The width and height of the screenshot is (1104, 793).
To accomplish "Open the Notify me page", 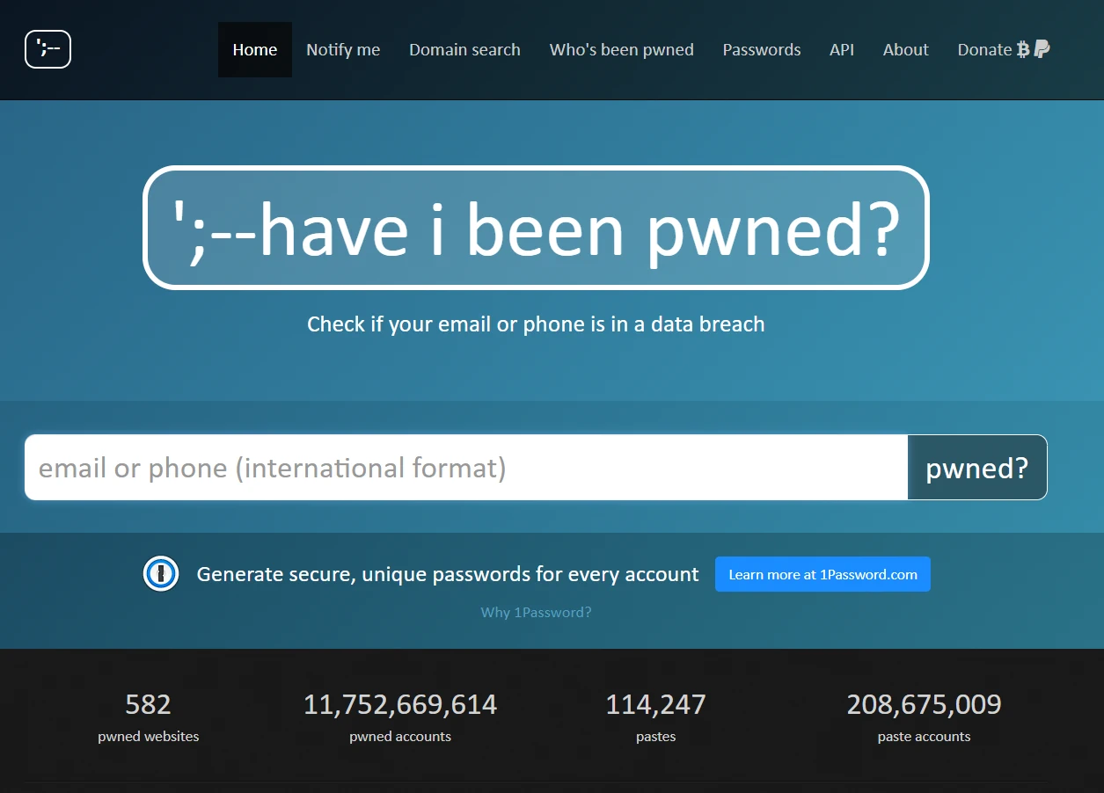I will [343, 50].
